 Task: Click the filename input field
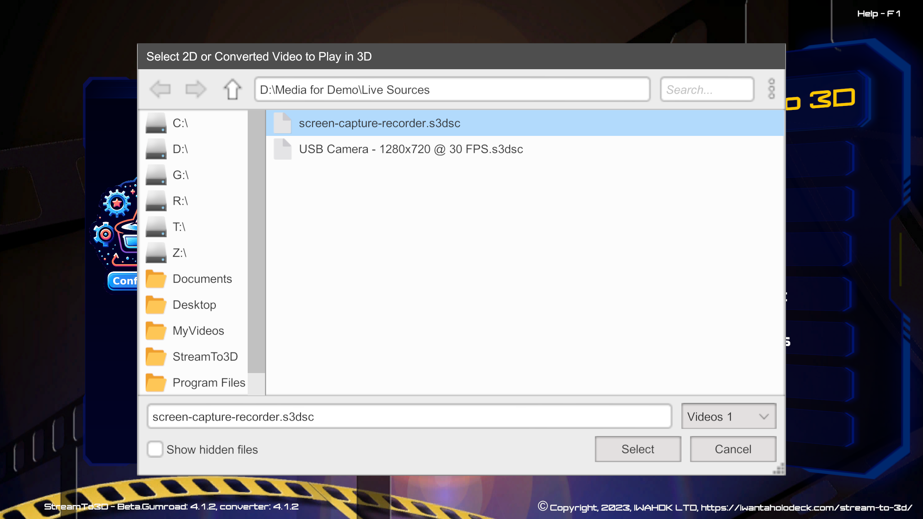click(x=409, y=417)
